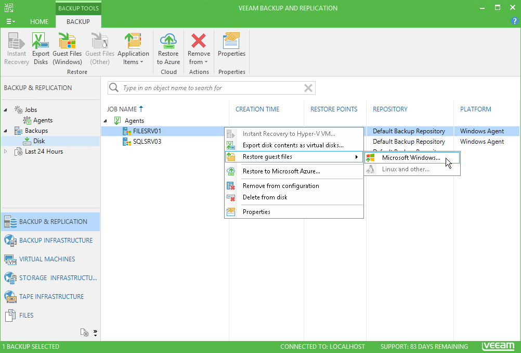Viewport: 521px width, 353px height.
Task: Open STORAGE INFRASTRUCTURE view
Action: (50, 278)
